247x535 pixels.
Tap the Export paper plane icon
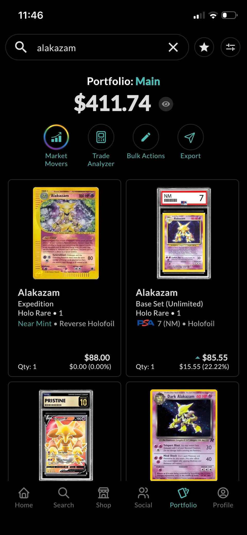click(190, 137)
